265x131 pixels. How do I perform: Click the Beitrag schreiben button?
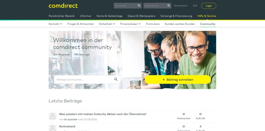pos(178,80)
